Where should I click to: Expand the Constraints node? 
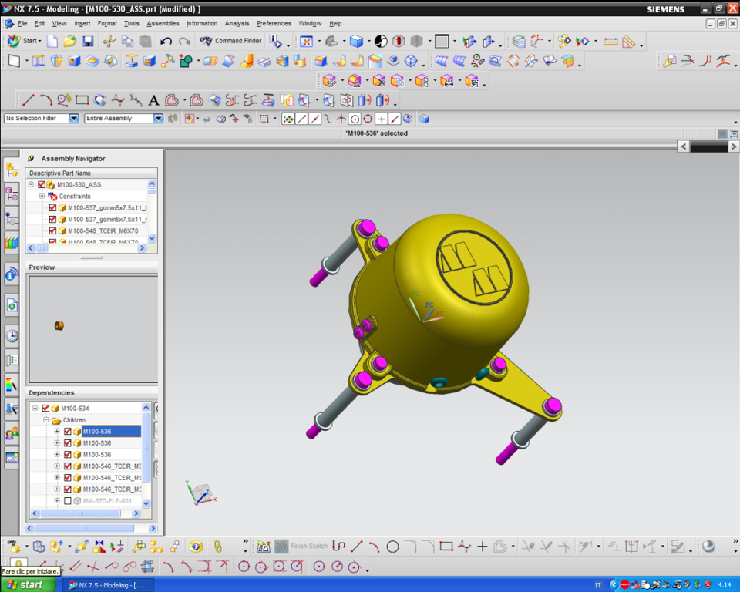point(42,196)
